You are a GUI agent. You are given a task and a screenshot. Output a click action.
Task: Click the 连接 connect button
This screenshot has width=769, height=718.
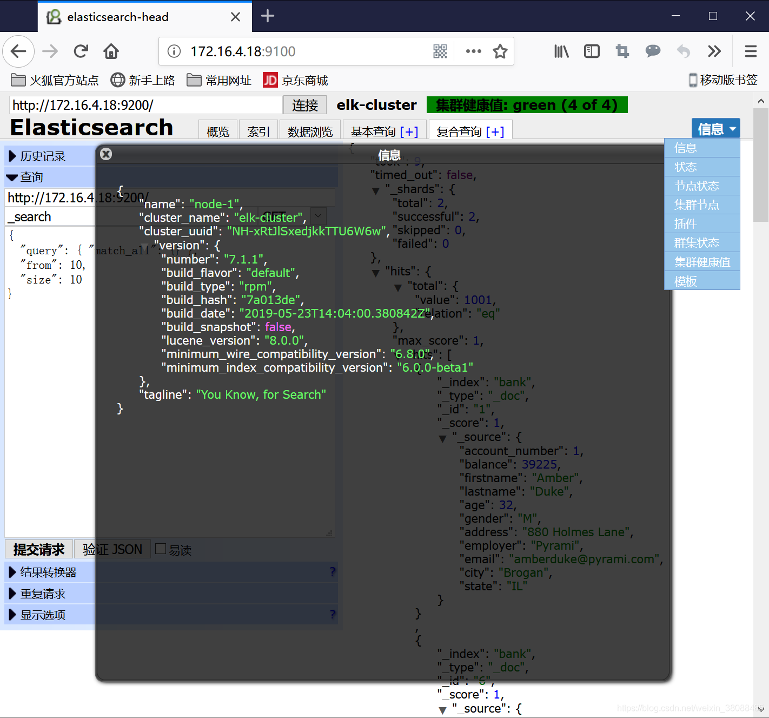pos(305,105)
